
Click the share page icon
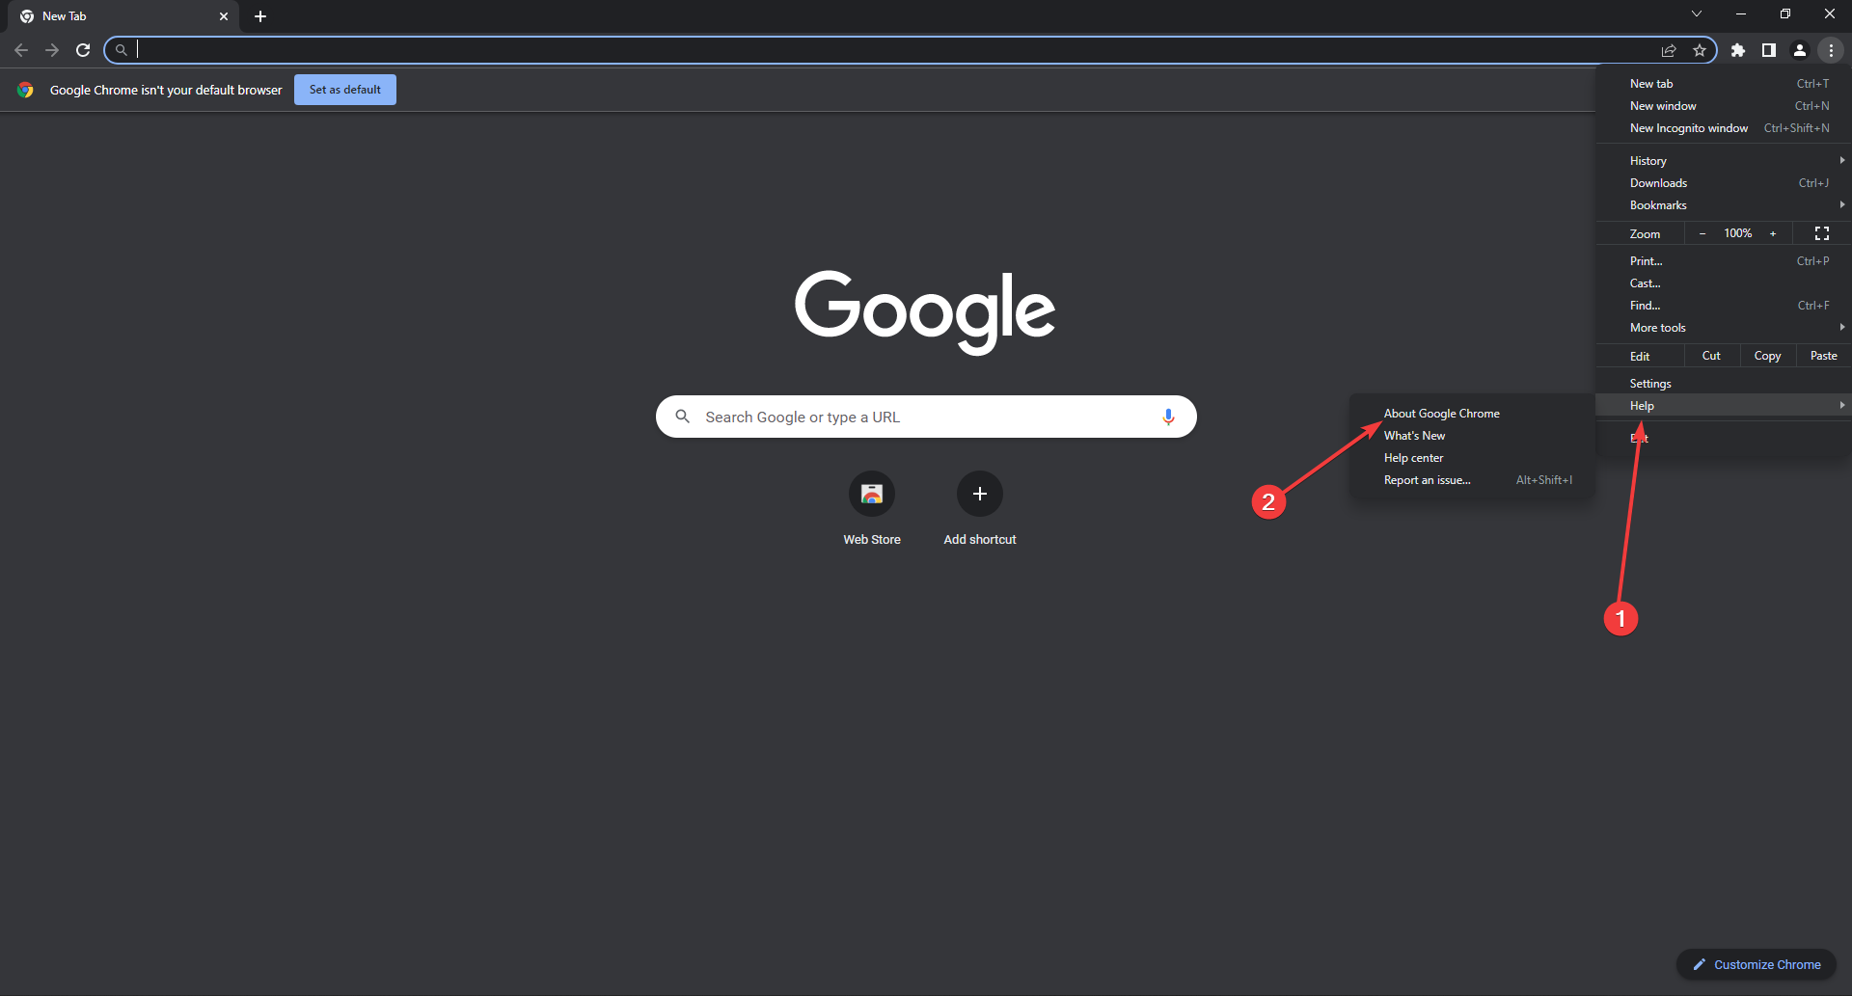1669,50
